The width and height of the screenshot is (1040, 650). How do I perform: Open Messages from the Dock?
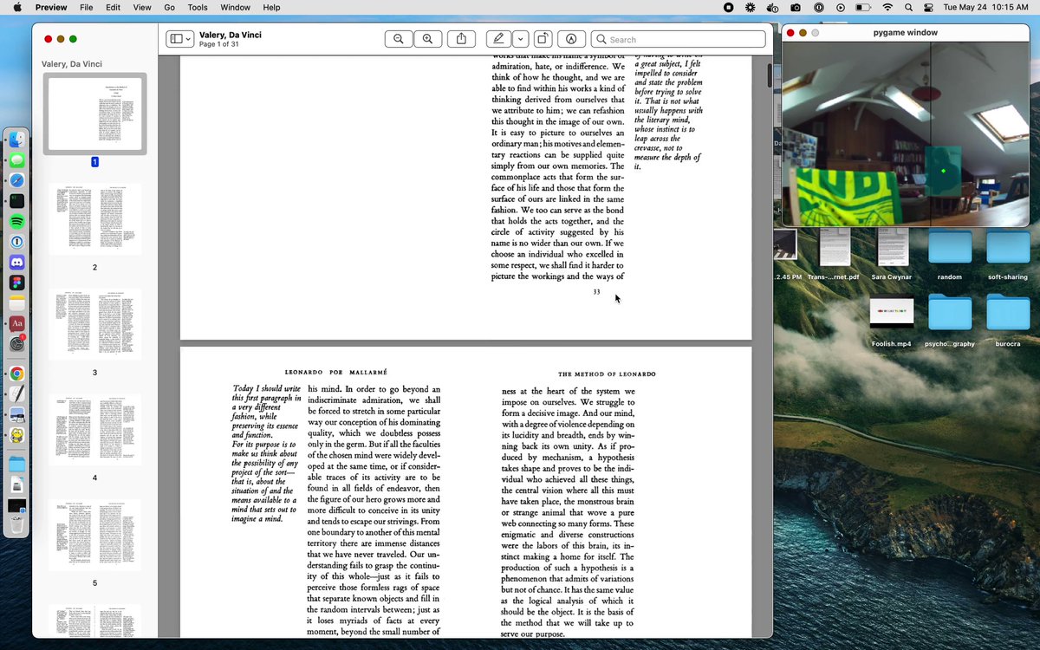click(16, 160)
